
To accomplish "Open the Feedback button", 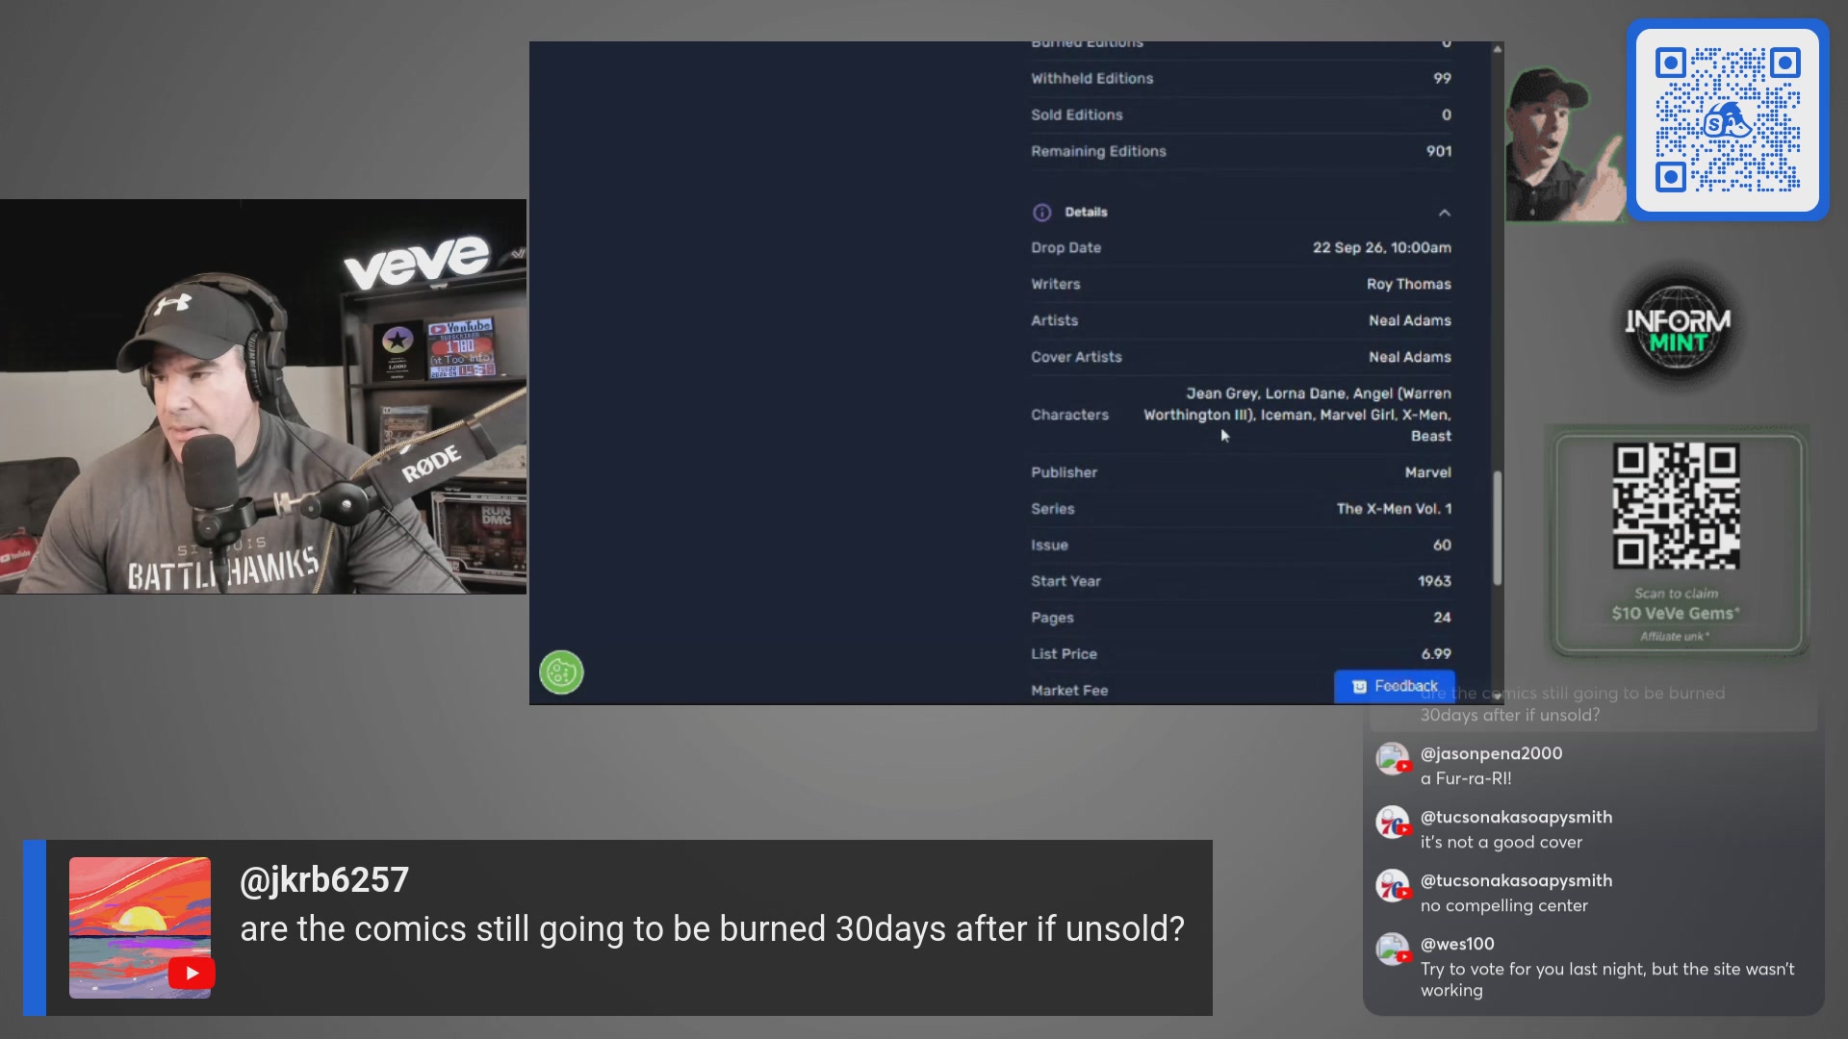I will (1395, 686).
